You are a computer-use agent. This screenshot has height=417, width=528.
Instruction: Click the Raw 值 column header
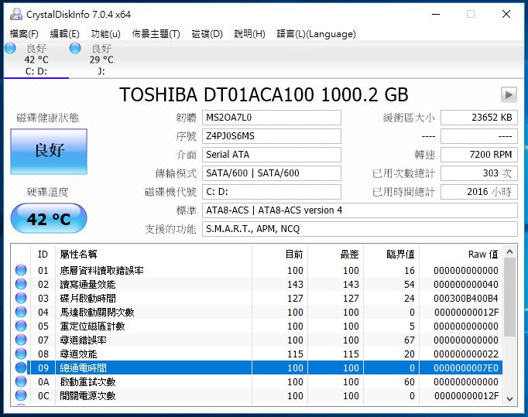click(x=461, y=254)
